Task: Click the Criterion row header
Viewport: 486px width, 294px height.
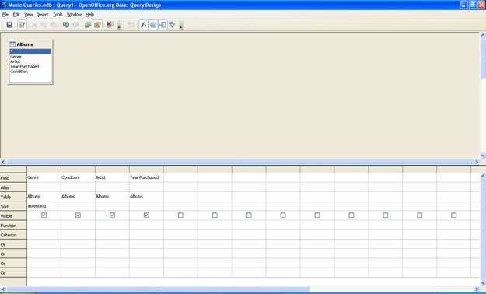Action: (13, 235)
